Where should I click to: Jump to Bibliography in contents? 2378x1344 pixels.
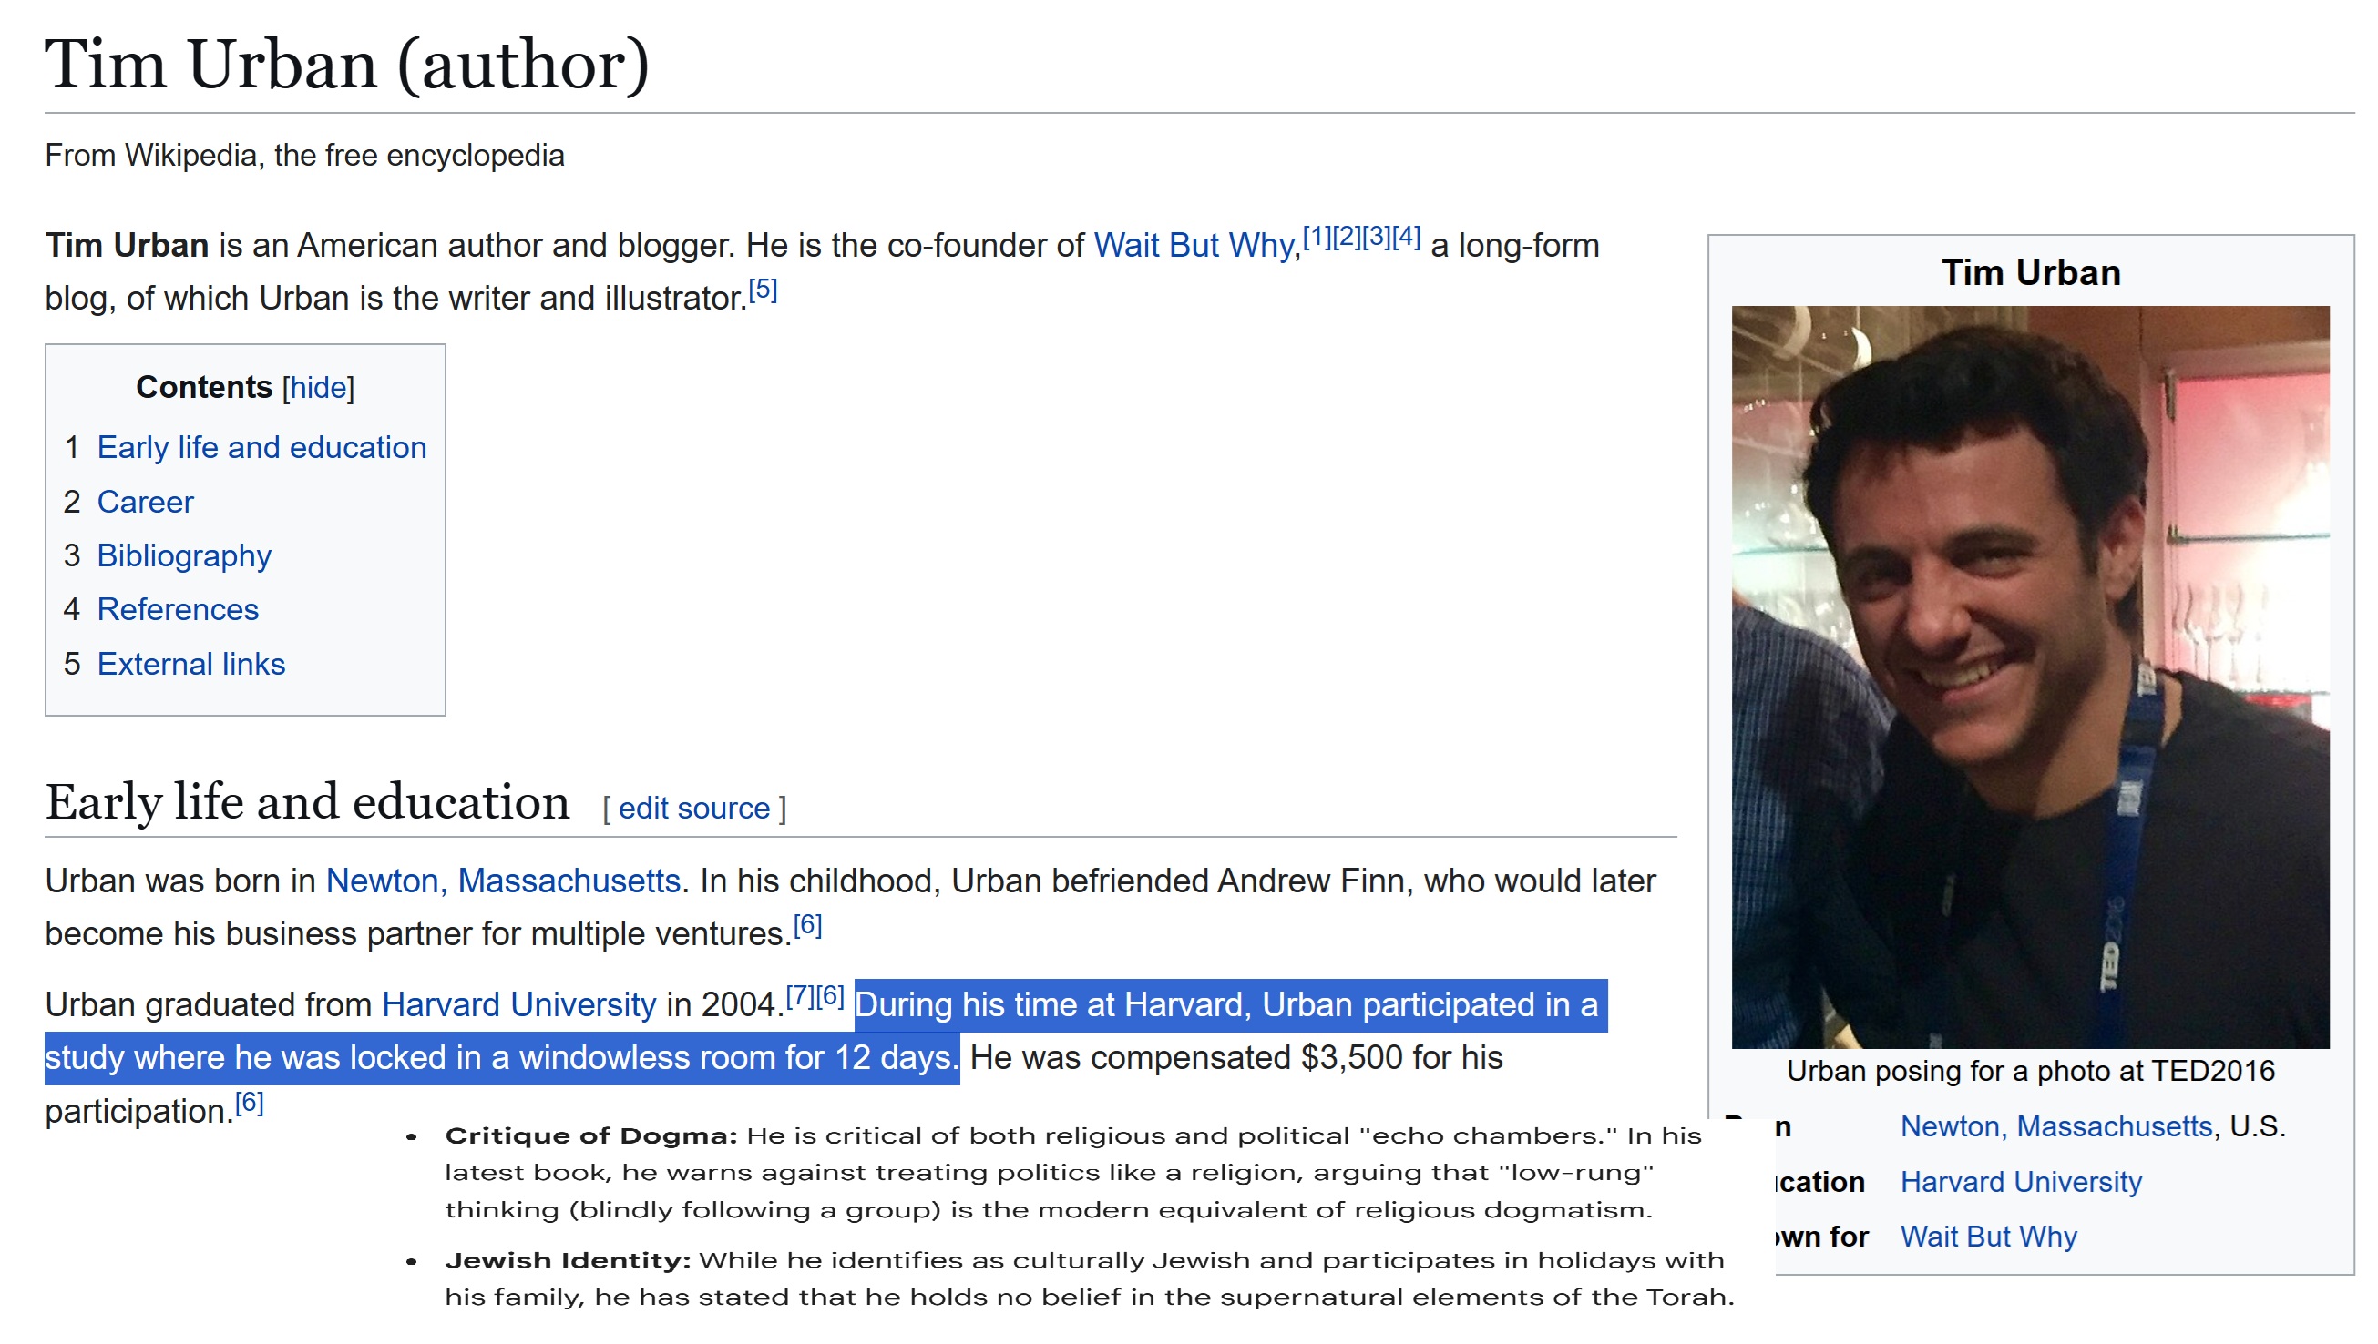(x=184, y=555)
